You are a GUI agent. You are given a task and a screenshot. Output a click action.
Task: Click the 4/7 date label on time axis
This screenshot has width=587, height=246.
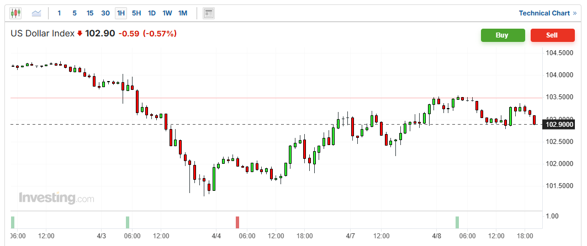click(351, 236)
